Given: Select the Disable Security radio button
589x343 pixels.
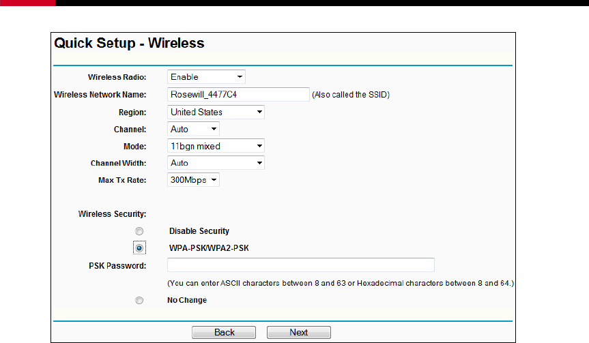Looking at the screenshot, I should coord(139,231).
